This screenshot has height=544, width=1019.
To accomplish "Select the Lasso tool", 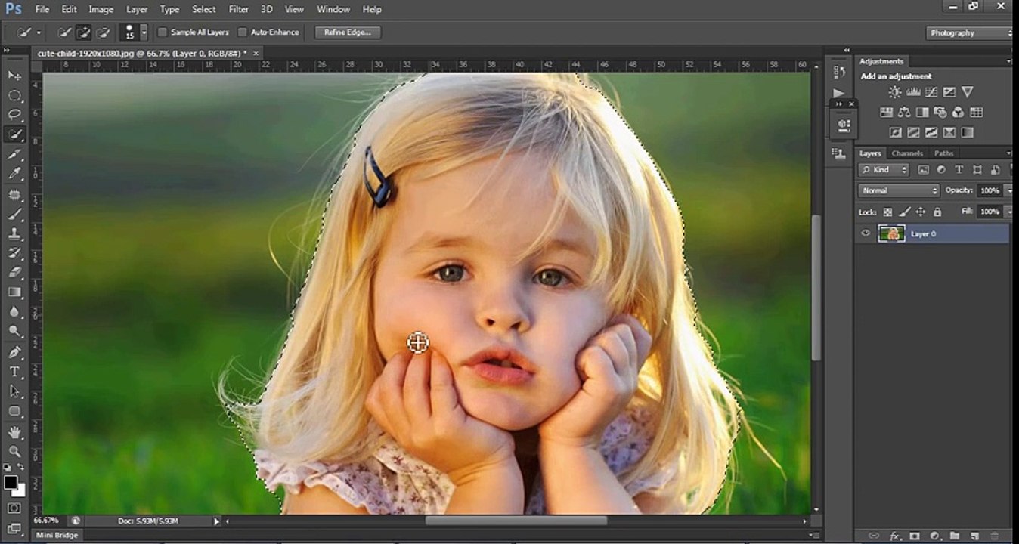I will tap(14, 115).
